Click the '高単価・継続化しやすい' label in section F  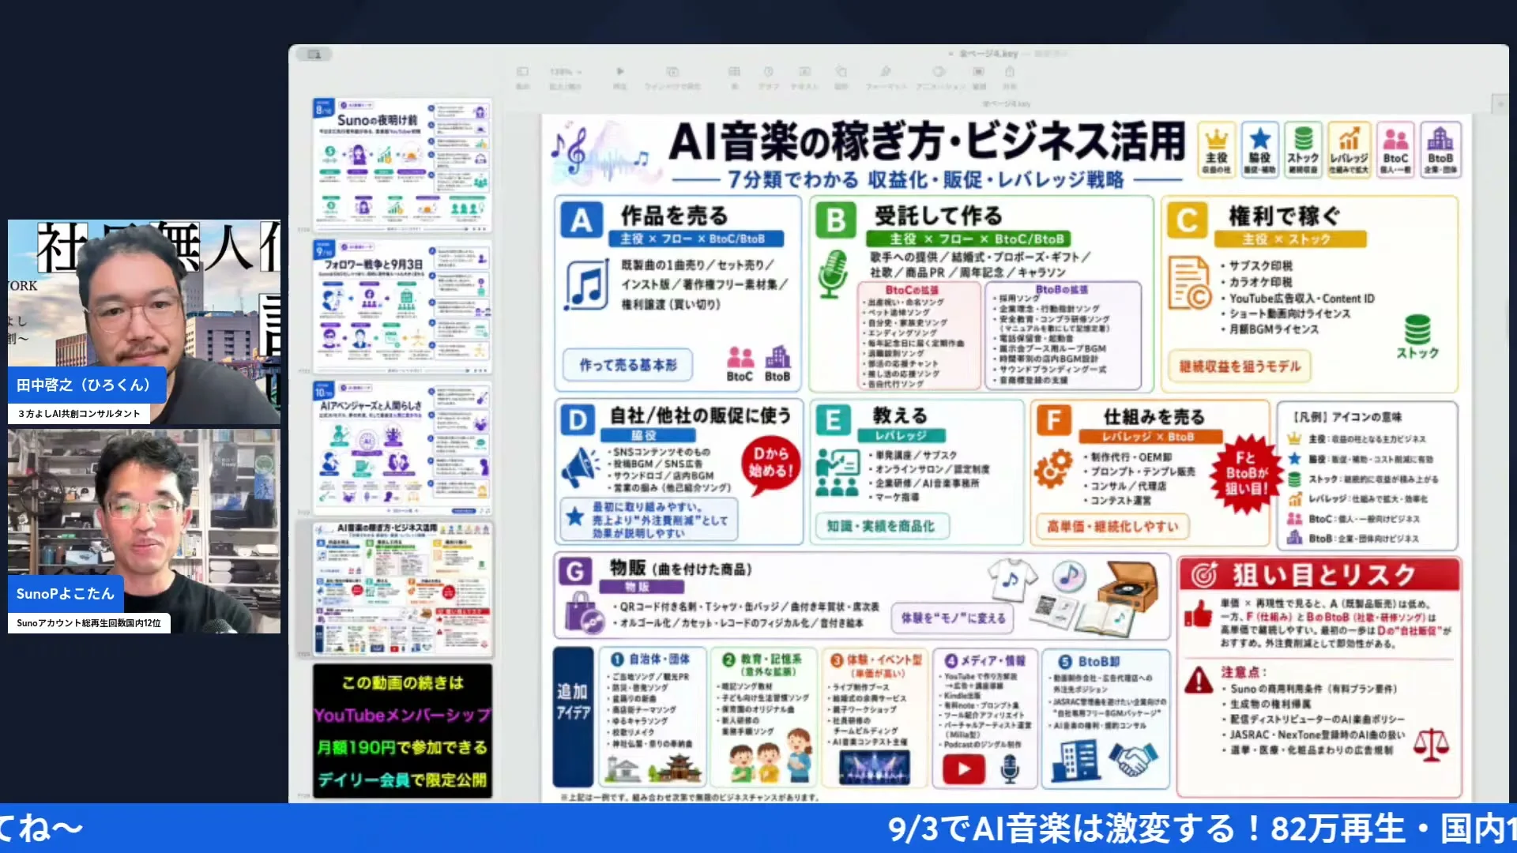(1112, 526)
